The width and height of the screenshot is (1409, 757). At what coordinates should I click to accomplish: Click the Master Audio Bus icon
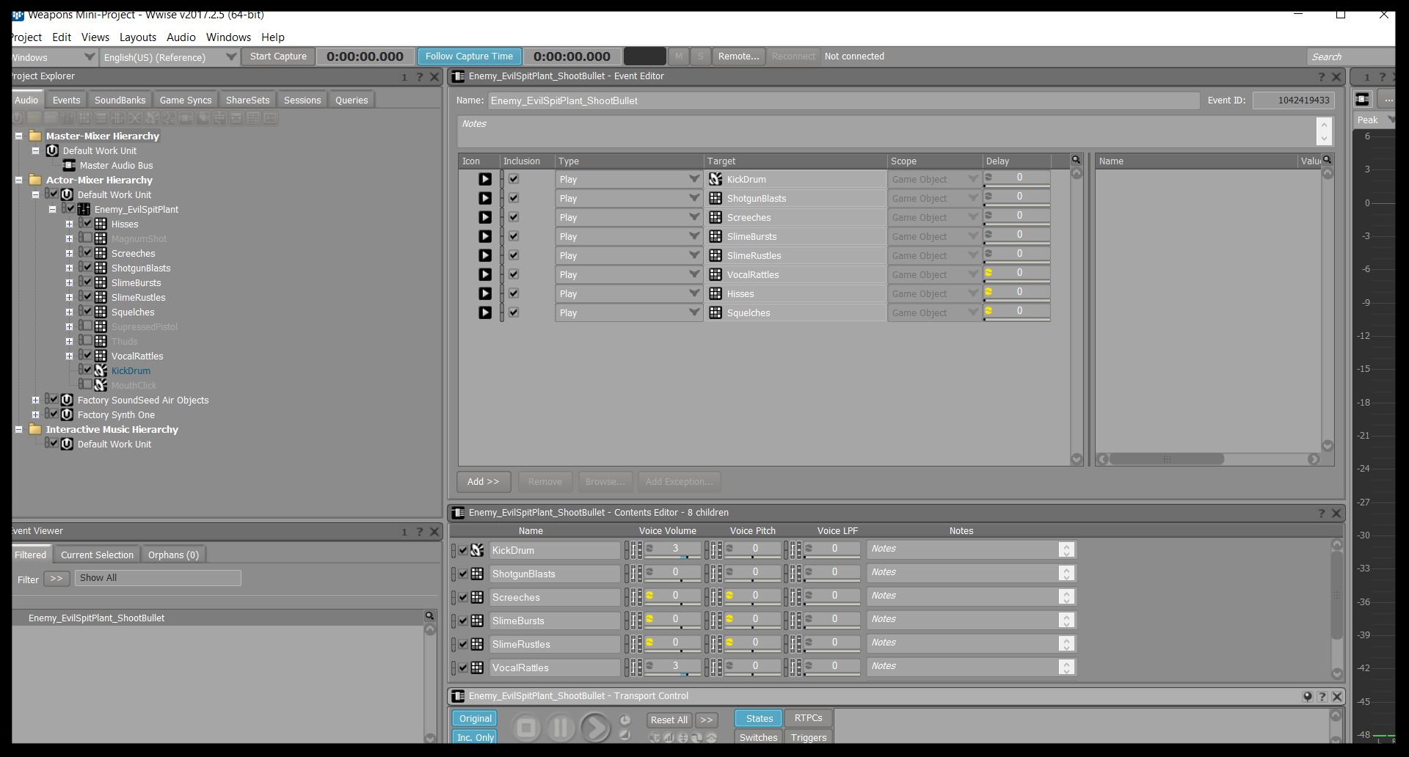(69, 166)
